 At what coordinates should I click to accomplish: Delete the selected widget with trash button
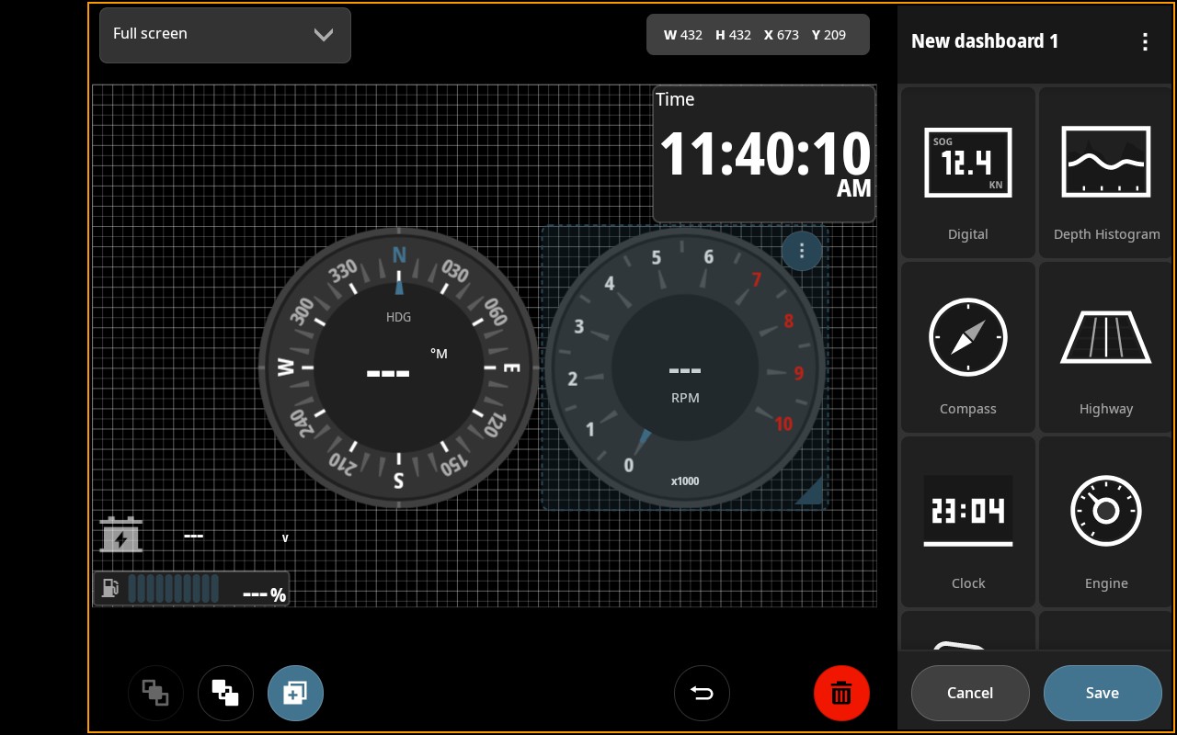pyautogui.click(x=841, y=693)
